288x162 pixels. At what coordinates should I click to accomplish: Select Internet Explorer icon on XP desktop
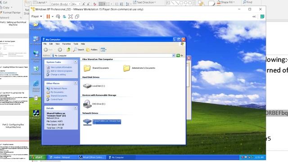(x=36, y=86)
